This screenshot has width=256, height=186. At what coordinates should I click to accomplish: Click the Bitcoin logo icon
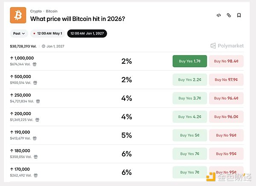click(18, 15)
